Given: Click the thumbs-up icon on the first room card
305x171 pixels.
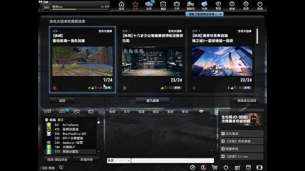Looking at the screenshot, I should (92, 88).
